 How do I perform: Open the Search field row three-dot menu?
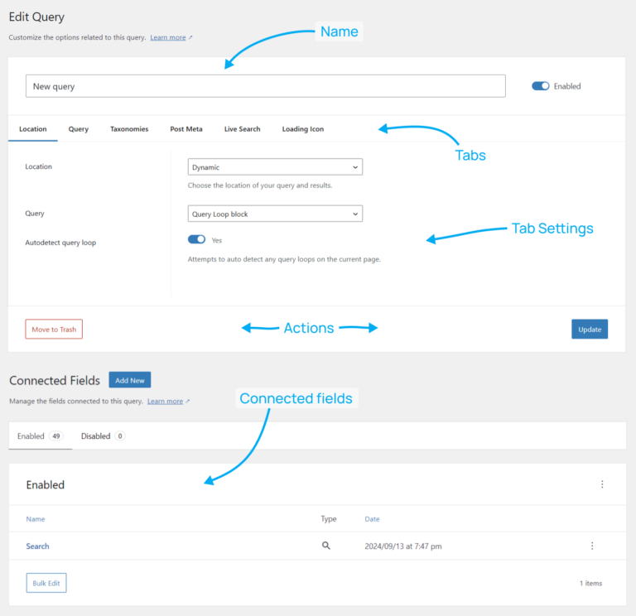click(x=592, y=546)
